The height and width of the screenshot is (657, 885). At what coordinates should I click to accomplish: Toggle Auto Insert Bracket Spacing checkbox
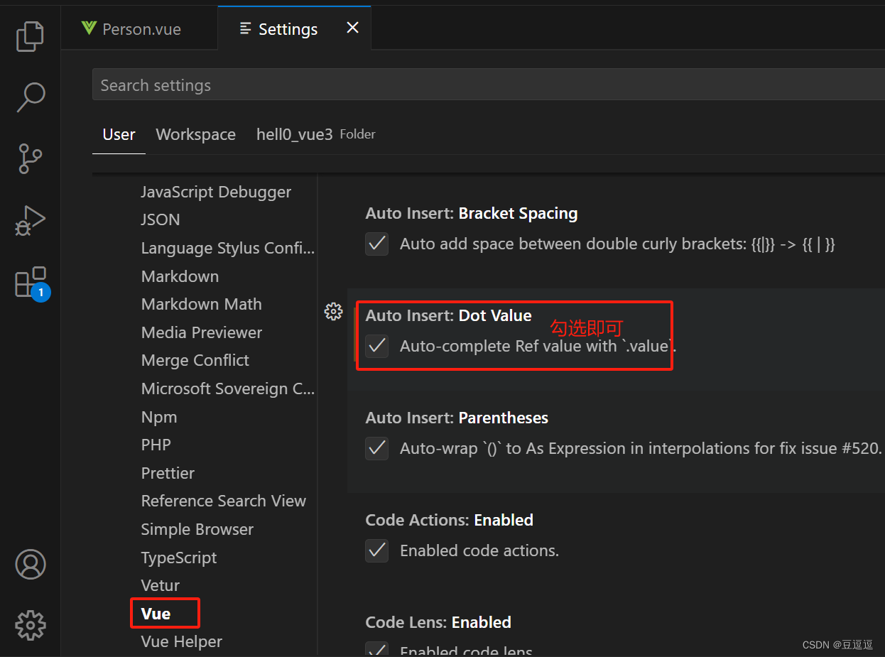pyautogui.click(x=377, y=244)
